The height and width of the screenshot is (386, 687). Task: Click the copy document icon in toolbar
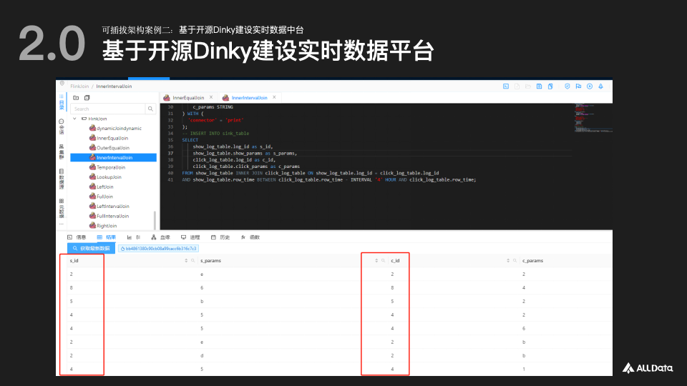(x=550, y=86)
